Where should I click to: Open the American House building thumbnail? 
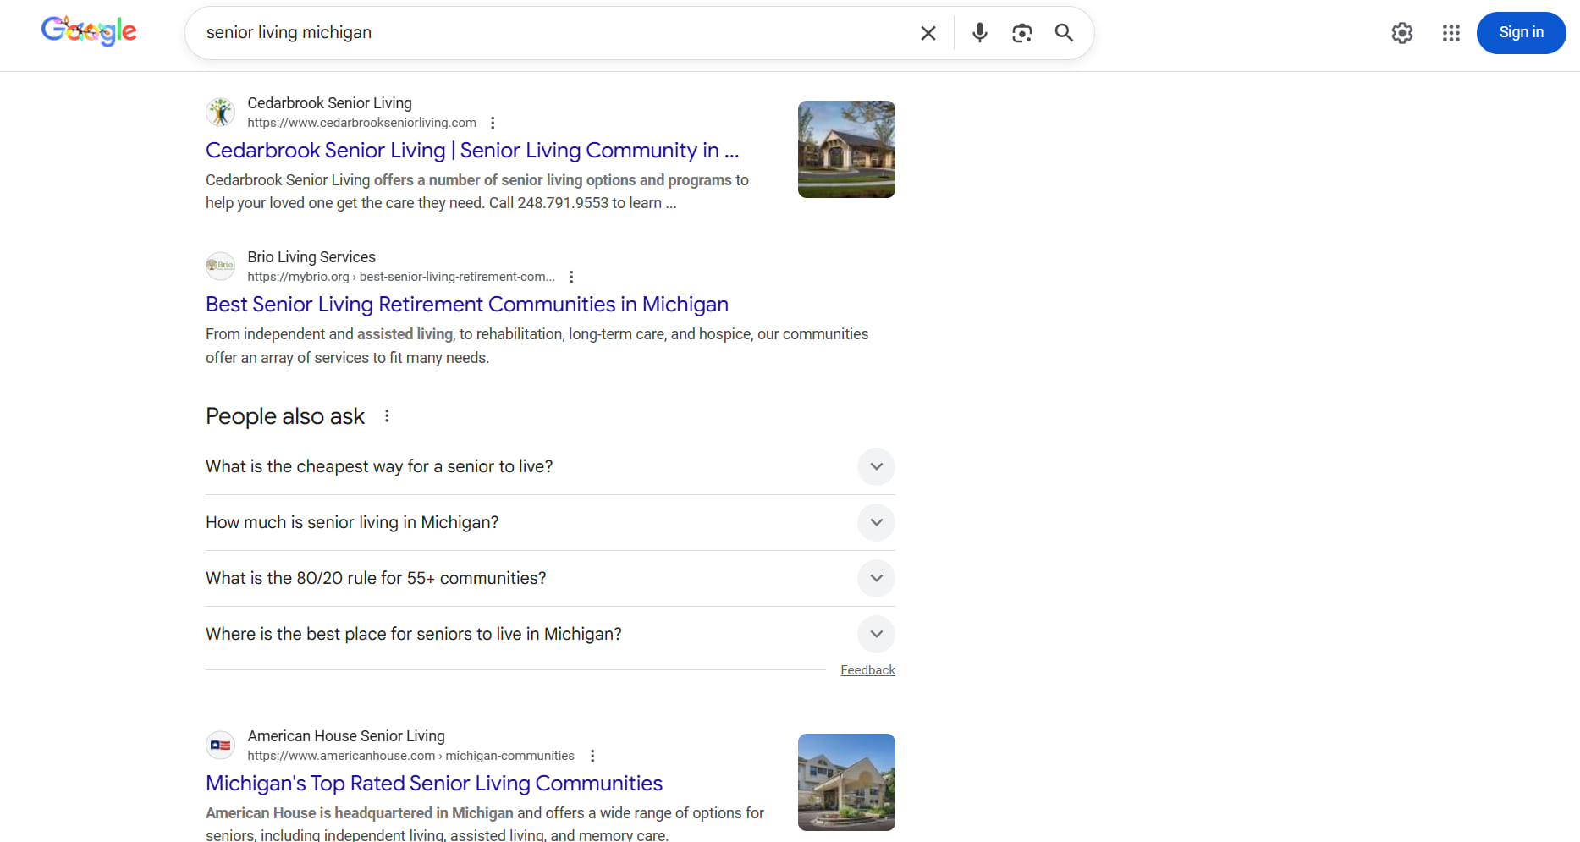846,782
